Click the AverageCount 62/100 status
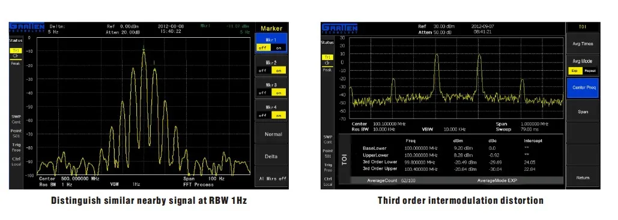The height and width of the screenshot is (220, 618). pos(391,180)
